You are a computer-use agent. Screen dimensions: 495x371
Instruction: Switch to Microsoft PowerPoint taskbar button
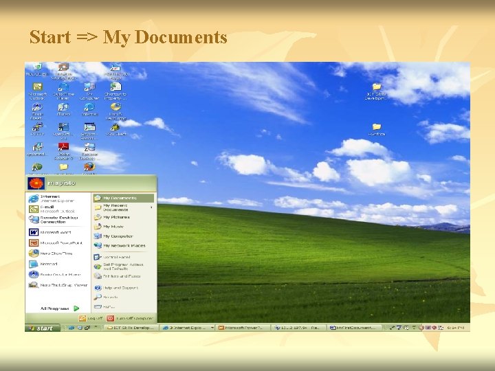click(x=243, y=328)
